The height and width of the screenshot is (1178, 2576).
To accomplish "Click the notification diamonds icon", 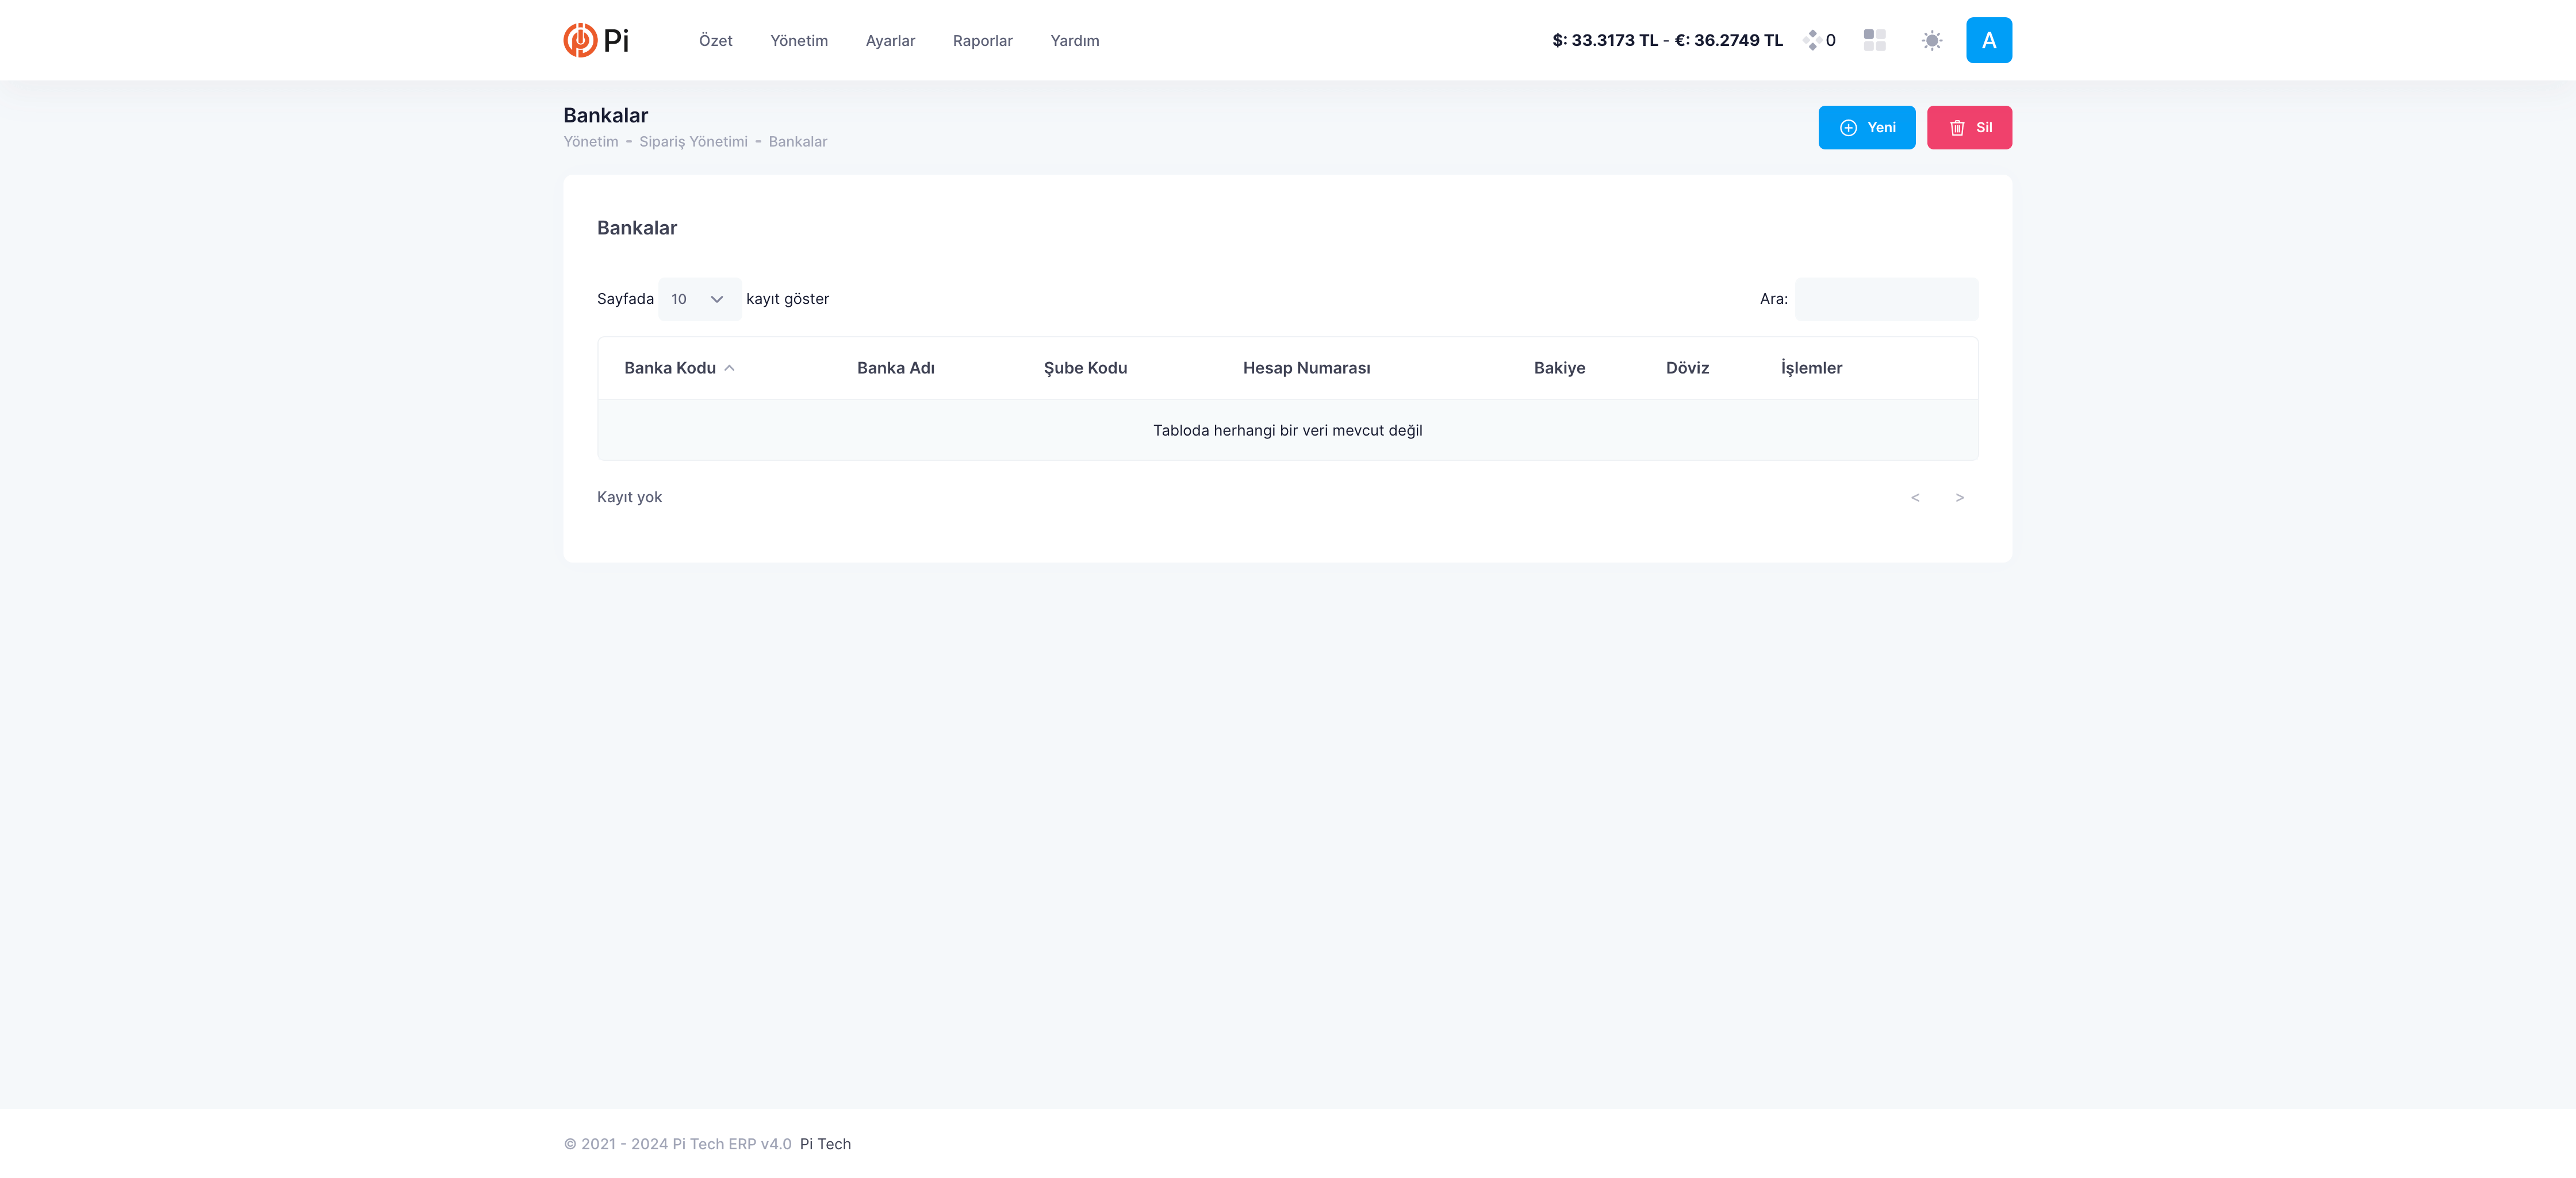I will coord(1811,40).
